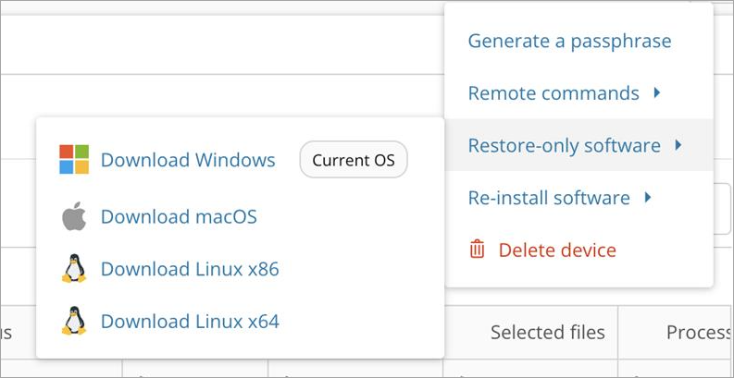Select the Restore-only software menu entry

point(564,145)
